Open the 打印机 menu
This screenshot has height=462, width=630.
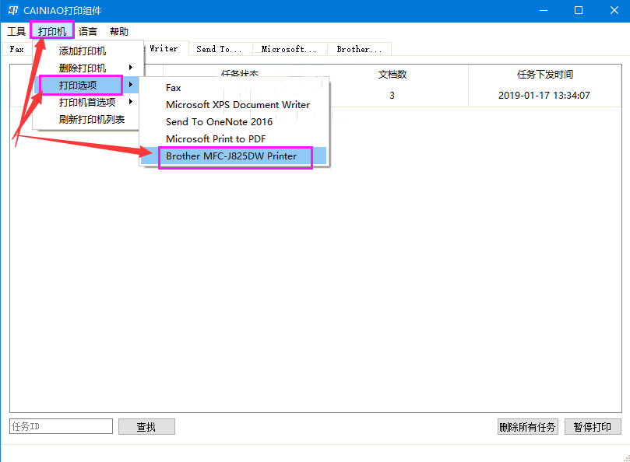tap(52, 32)
